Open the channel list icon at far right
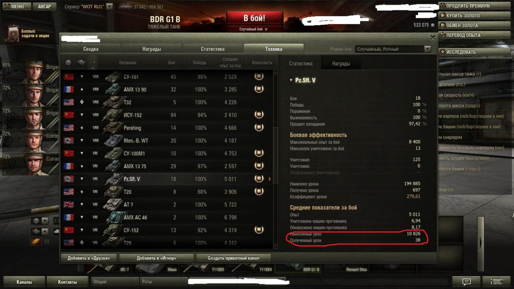514x289 pixels. (496, 282)
